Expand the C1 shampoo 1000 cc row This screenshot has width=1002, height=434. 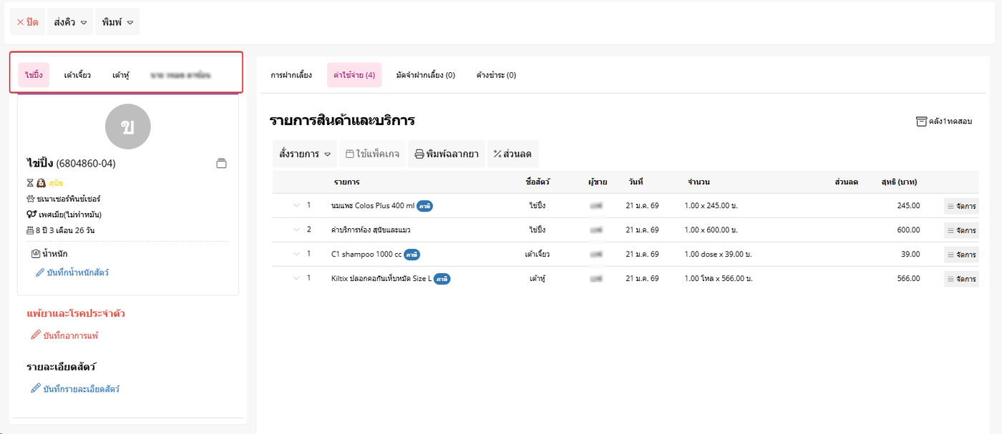[296, 254]
